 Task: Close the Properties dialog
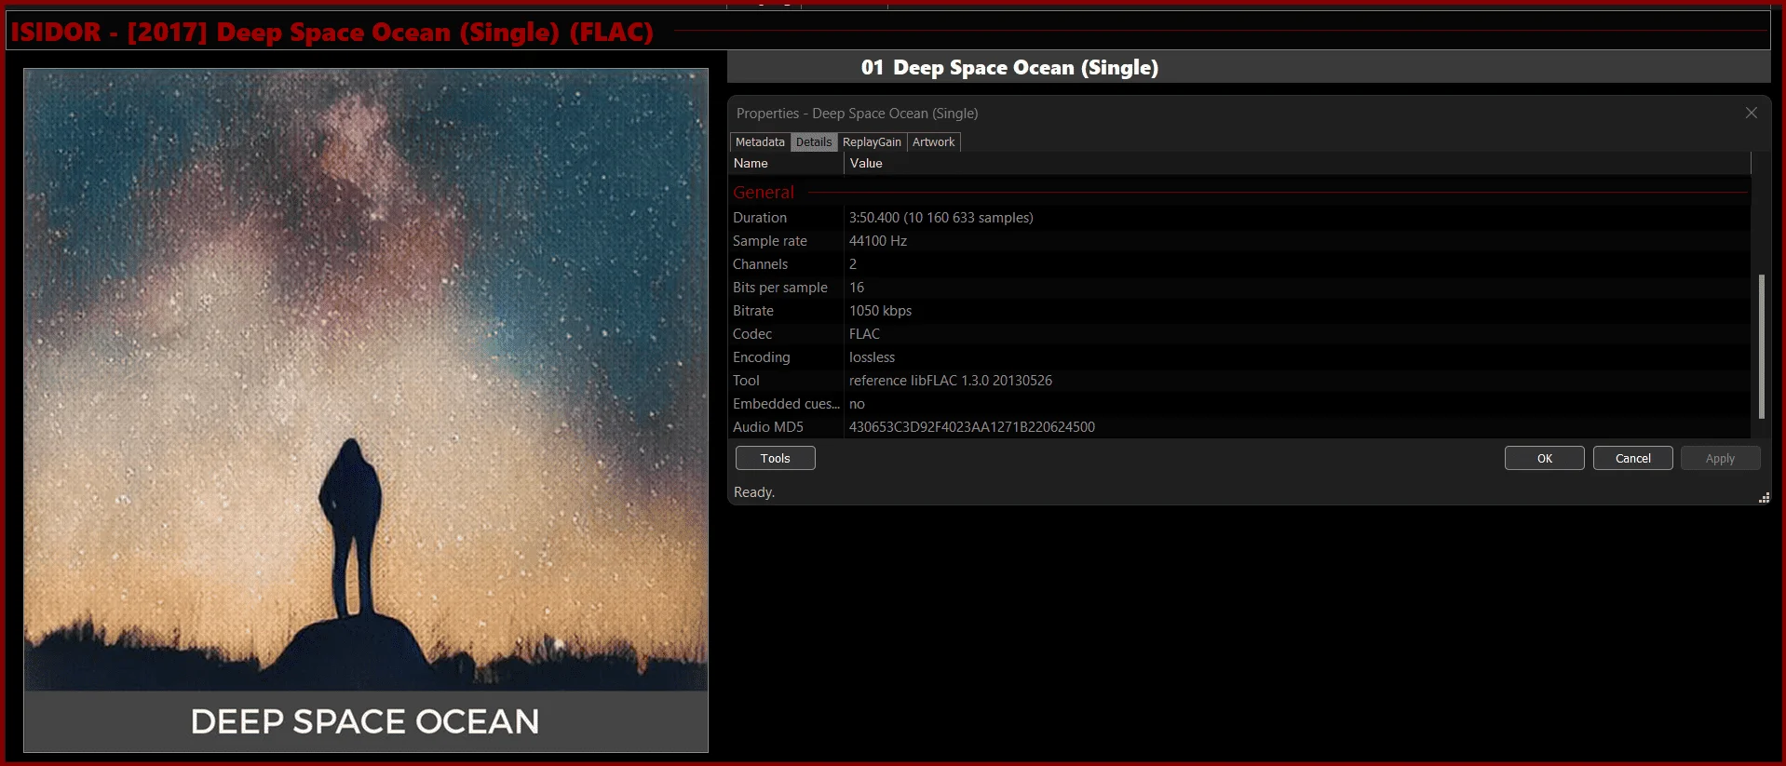[x=1752, y=113]
